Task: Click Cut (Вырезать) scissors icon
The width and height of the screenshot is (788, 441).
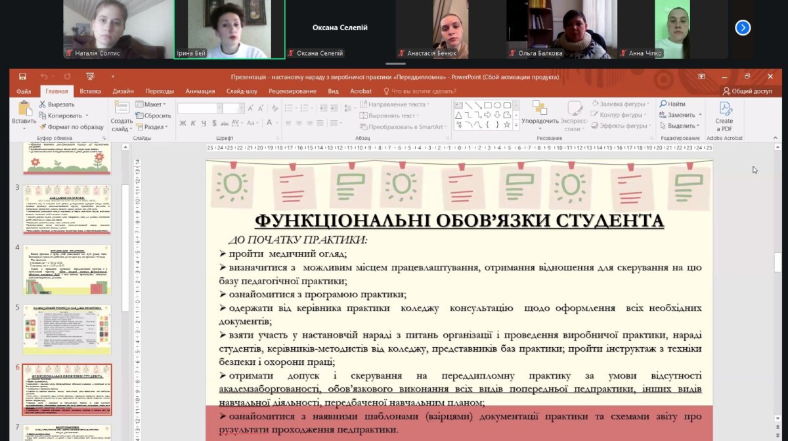Action: pos(43,104)
